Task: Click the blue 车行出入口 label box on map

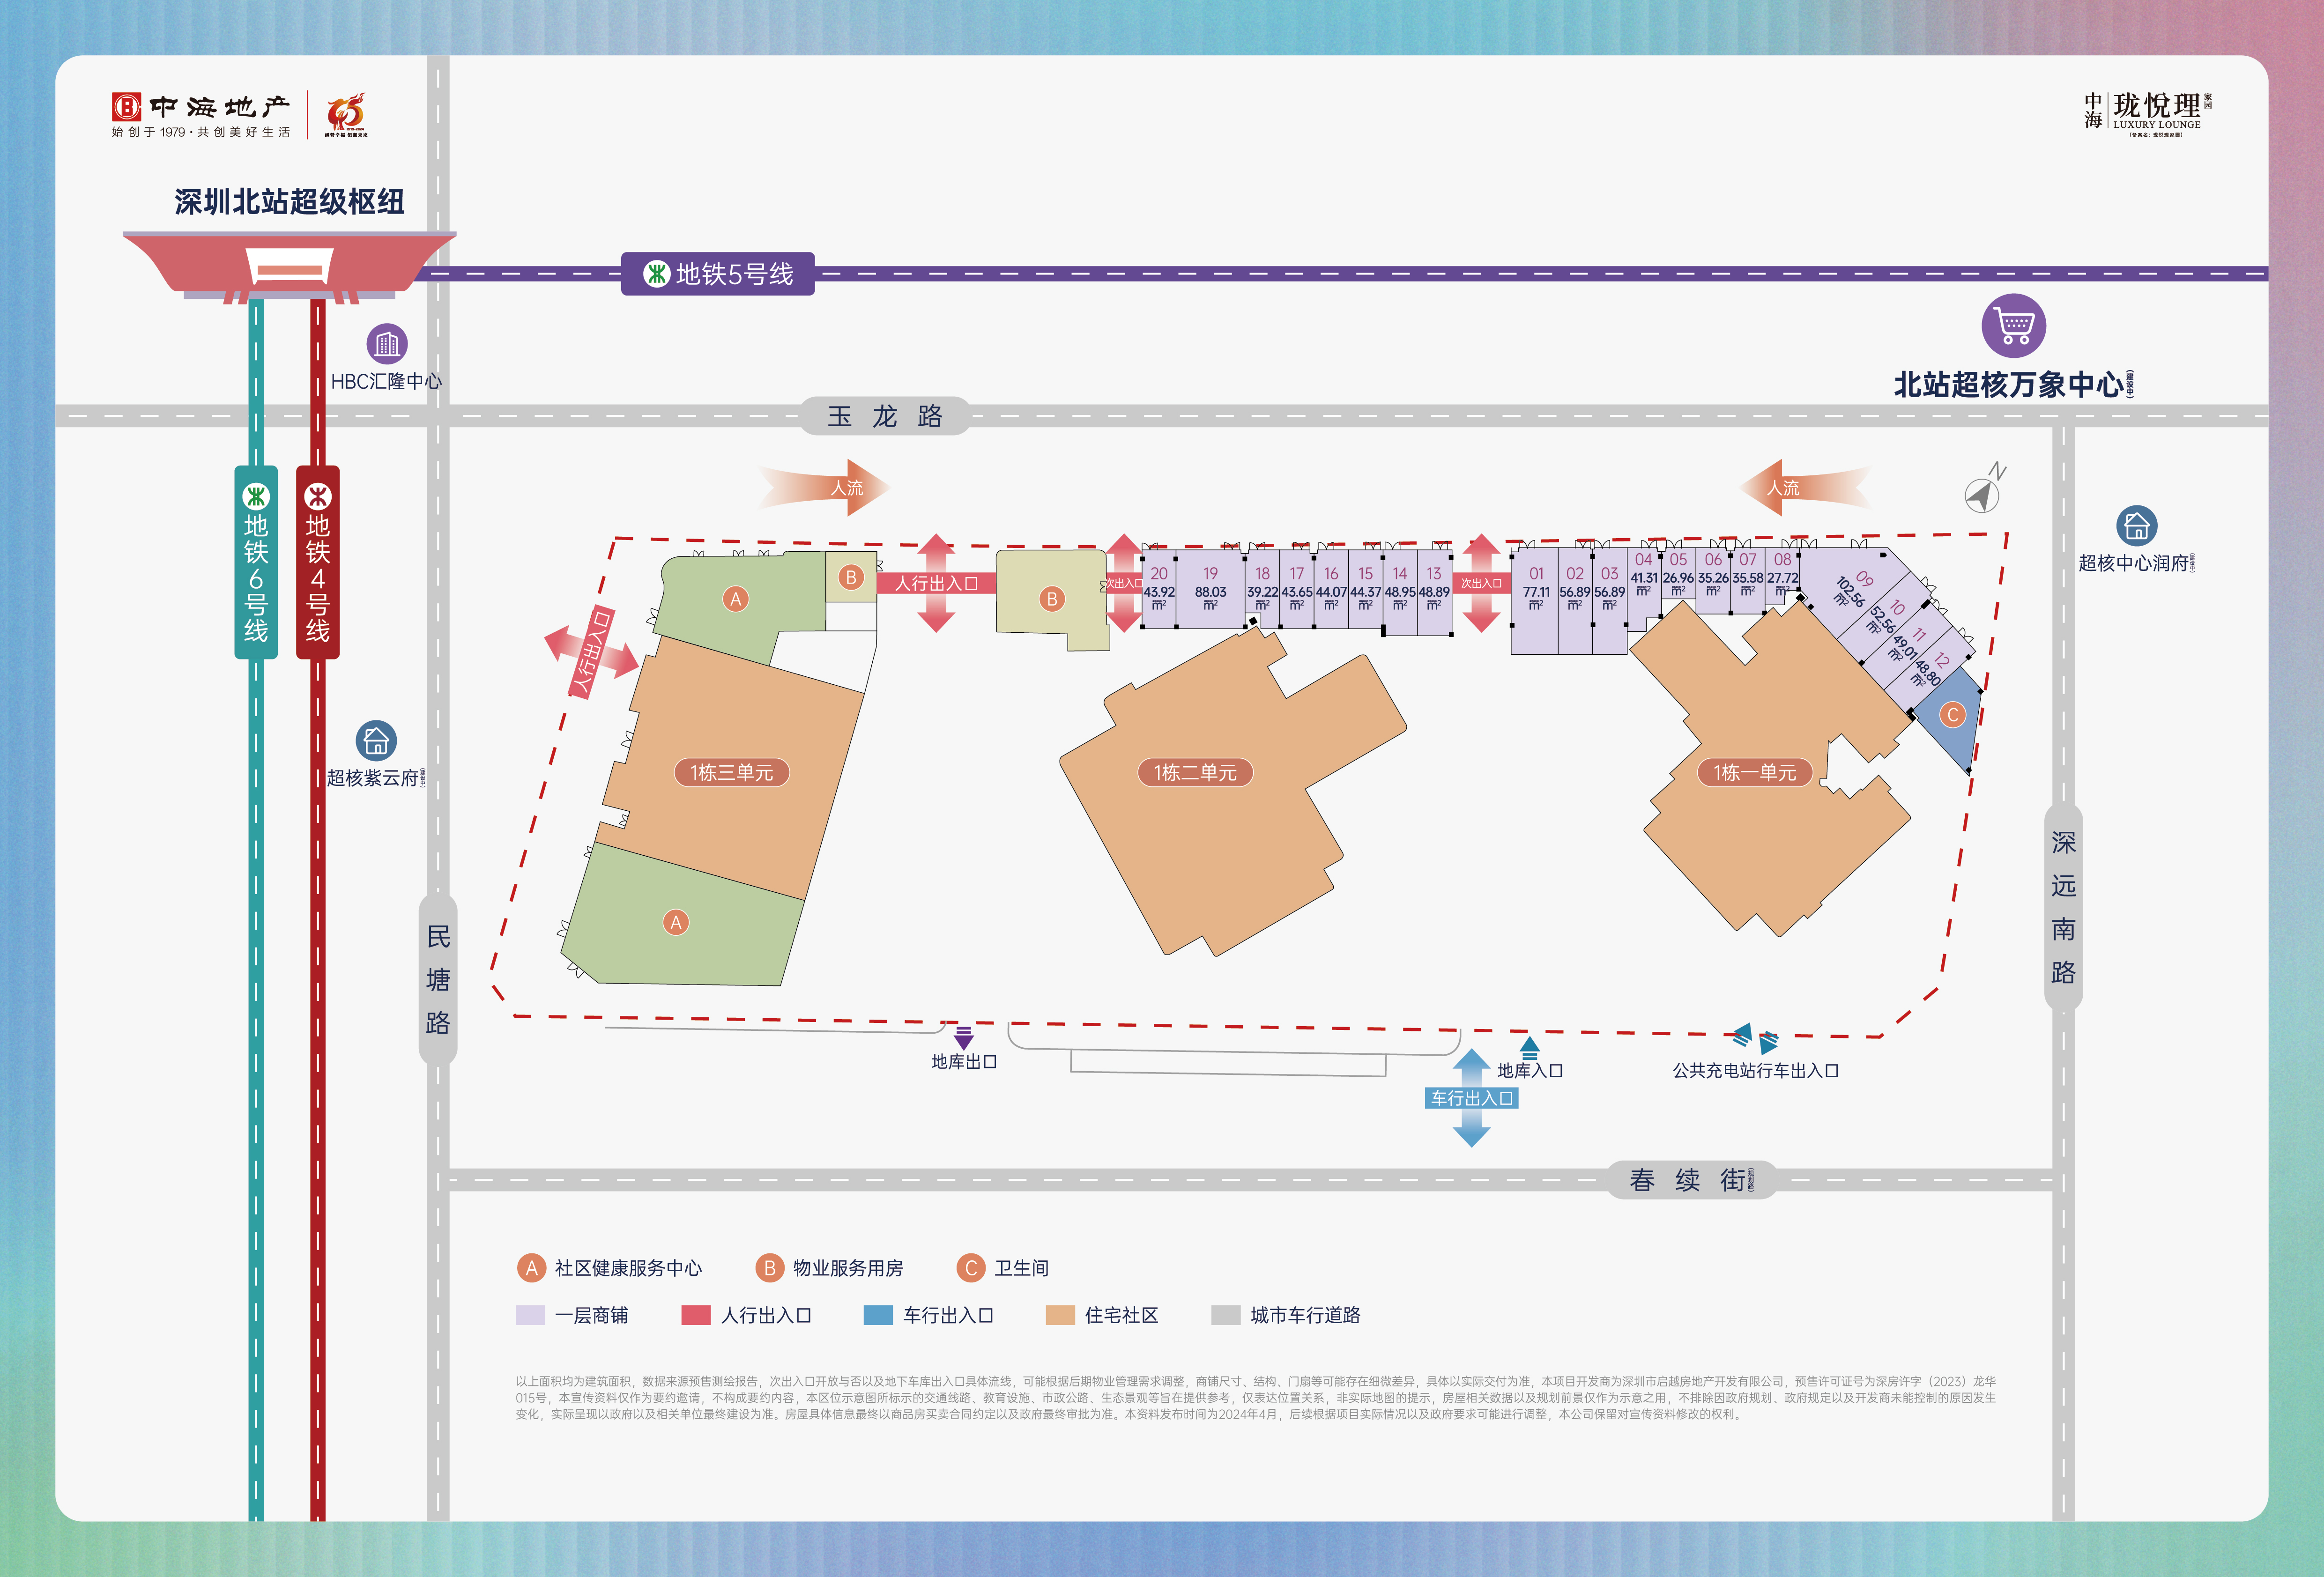Action: pos(1471,1098)
